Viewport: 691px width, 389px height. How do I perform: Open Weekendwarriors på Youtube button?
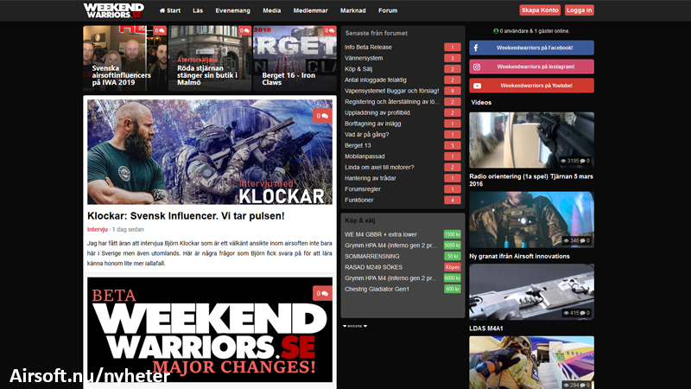pos(531,86)
